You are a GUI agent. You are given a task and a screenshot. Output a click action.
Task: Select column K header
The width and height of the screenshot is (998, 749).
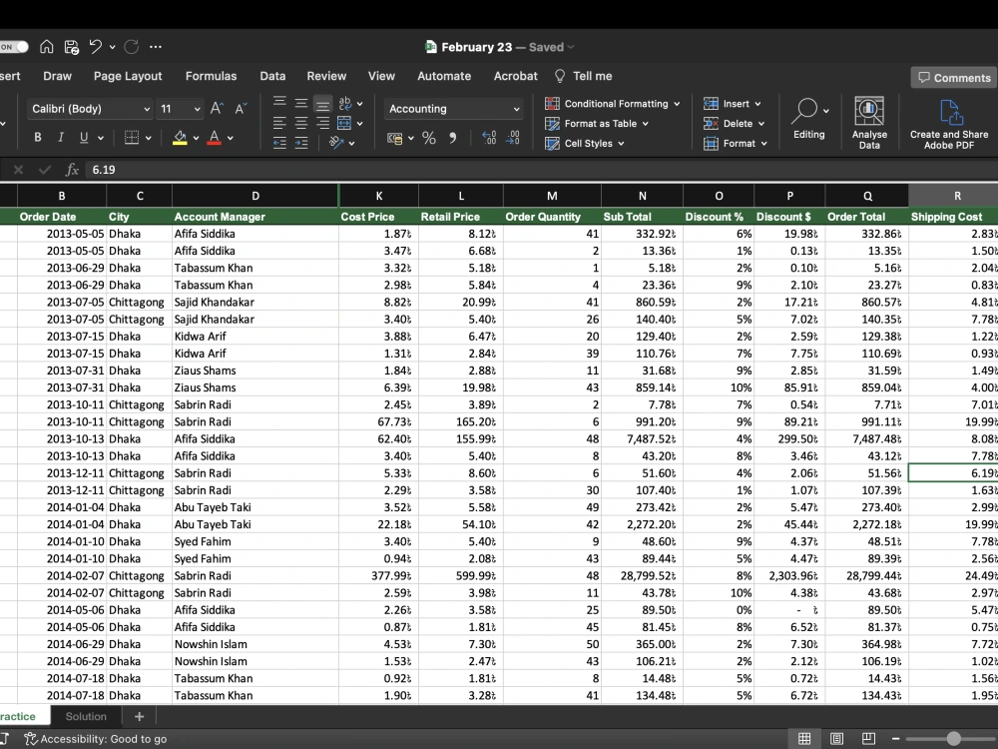[x=378, y=196]
